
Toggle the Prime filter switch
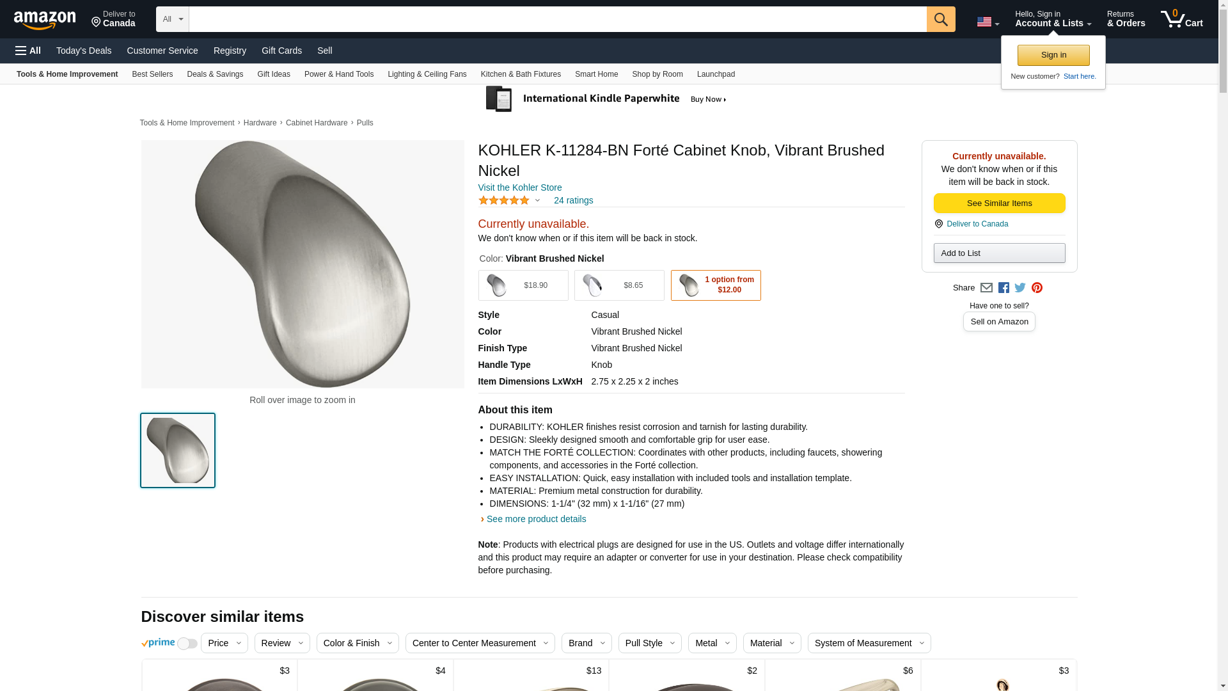(x=187, y=644)
